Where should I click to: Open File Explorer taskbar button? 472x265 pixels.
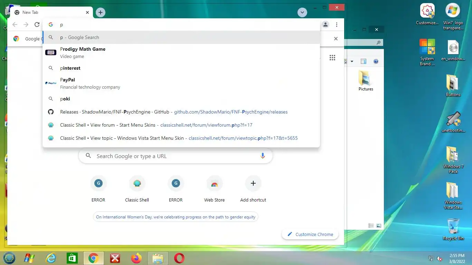tap(158, 258)
